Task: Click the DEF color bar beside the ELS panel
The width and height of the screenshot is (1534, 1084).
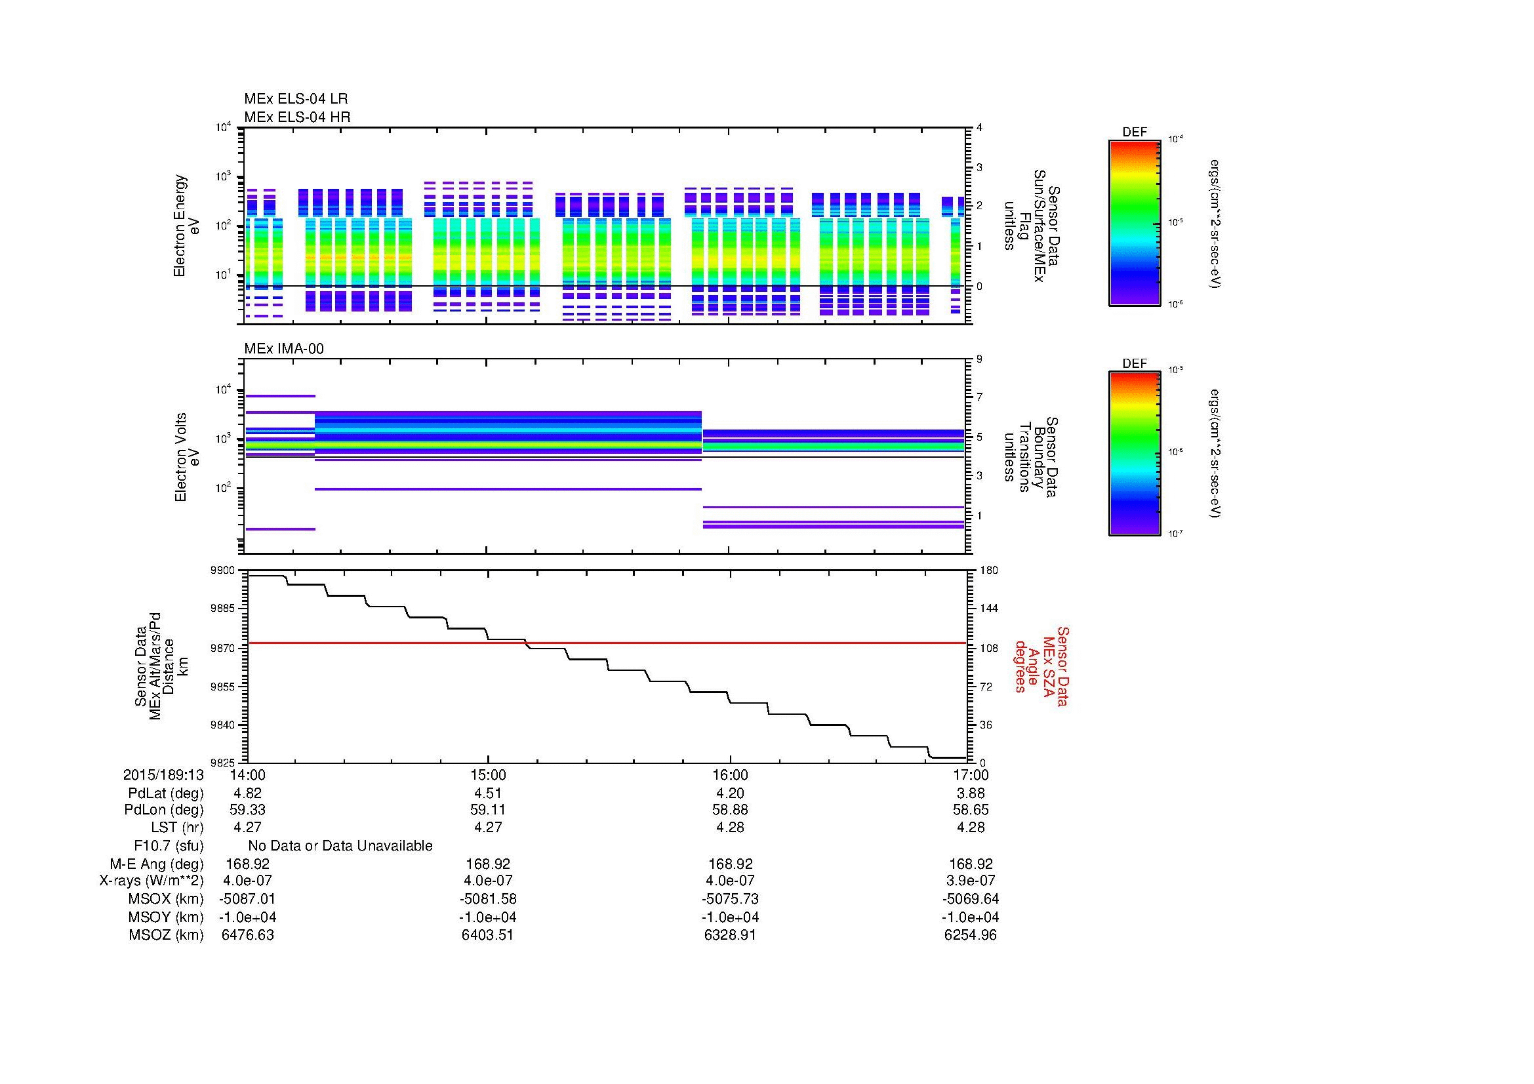Action: (x=1135, y=222)
